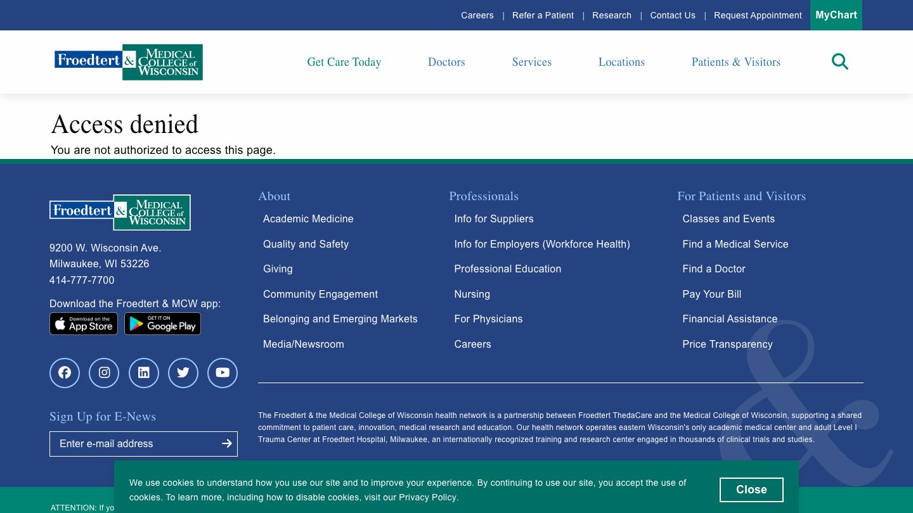The height and width of the screenshot is (513, 913).
Task: Open the Facebook social icon
Action: 65,373
